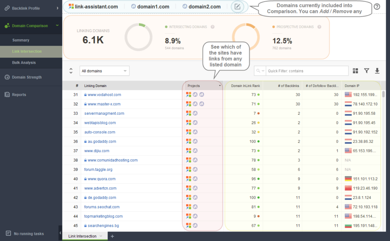Viewport: 390px width, 241px height.
Task: Click help icon next to Prospective Domains
Action: tap(319, 27)
